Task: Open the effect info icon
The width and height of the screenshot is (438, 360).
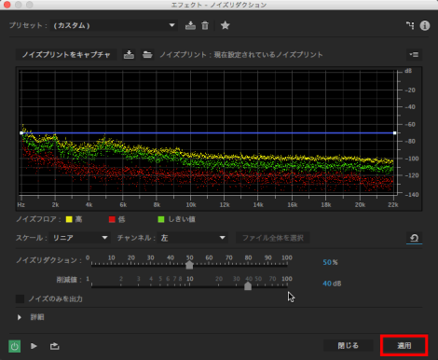Action: coord(425,25)
